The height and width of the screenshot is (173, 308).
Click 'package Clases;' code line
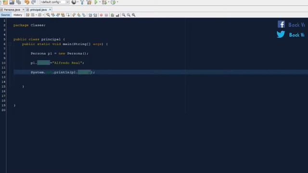click(x=29, y=25)
